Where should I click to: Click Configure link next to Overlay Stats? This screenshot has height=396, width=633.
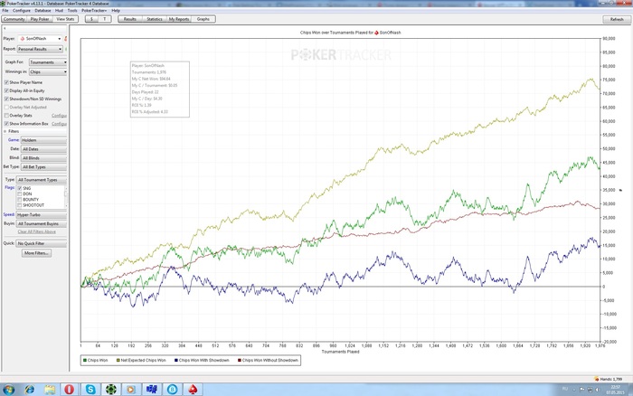59,116
